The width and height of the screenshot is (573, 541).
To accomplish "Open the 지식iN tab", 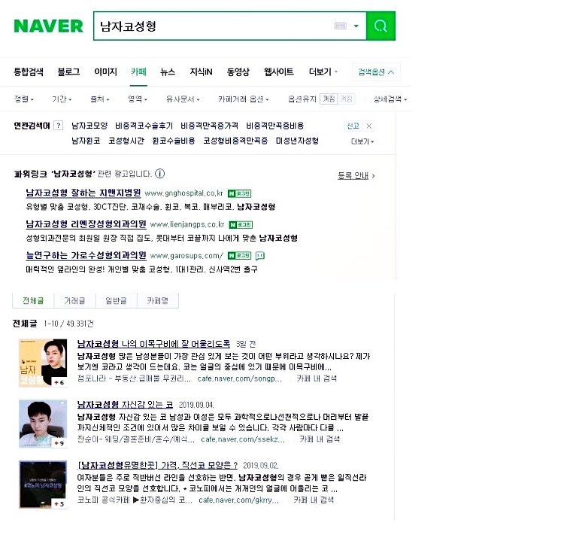I will coord(201,71).
